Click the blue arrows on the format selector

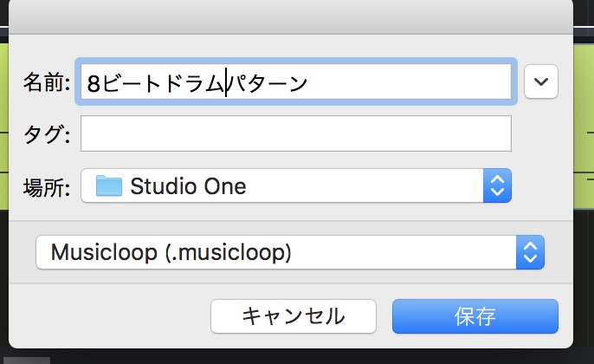coord(529,252)
